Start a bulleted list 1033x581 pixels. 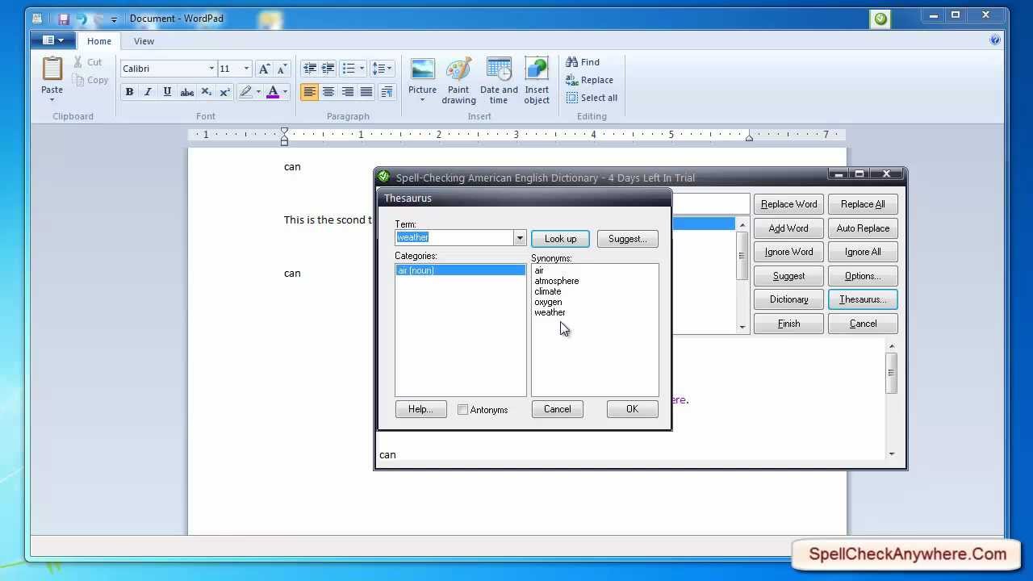[x=349, y=69]
